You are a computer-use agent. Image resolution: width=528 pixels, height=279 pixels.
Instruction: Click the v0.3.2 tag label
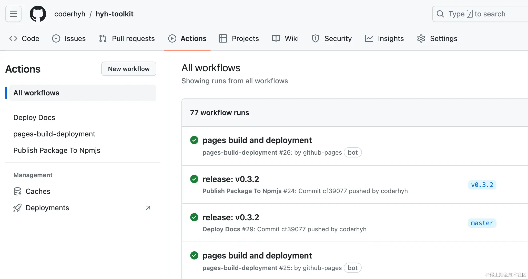482,185
